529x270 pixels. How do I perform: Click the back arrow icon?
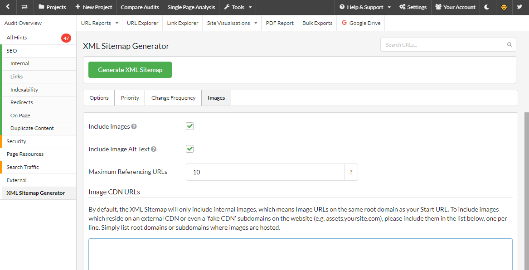(8, 7)
